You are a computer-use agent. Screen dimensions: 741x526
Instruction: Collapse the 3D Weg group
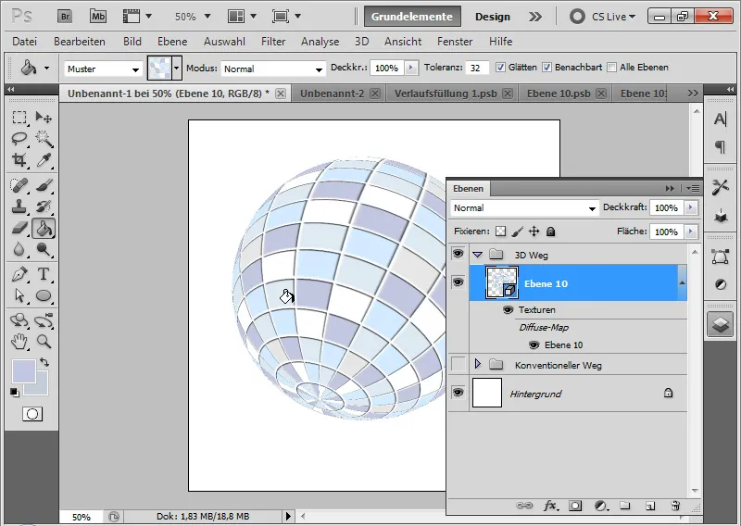tap(477, 256)
